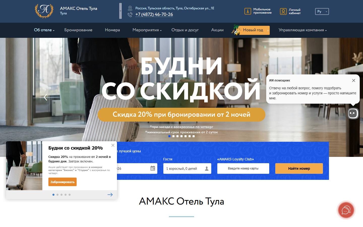The image size is (363, 227).
Task: Open the language selector showing Ру
Action: tap(322, 12)
